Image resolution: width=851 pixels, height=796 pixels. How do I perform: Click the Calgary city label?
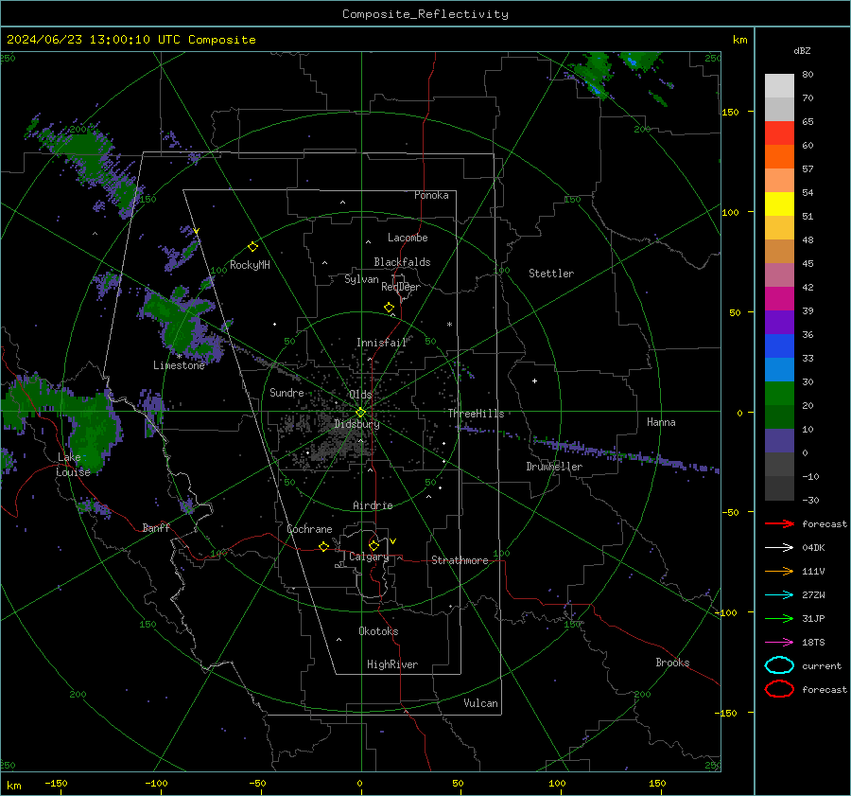(x=369, y=557)
